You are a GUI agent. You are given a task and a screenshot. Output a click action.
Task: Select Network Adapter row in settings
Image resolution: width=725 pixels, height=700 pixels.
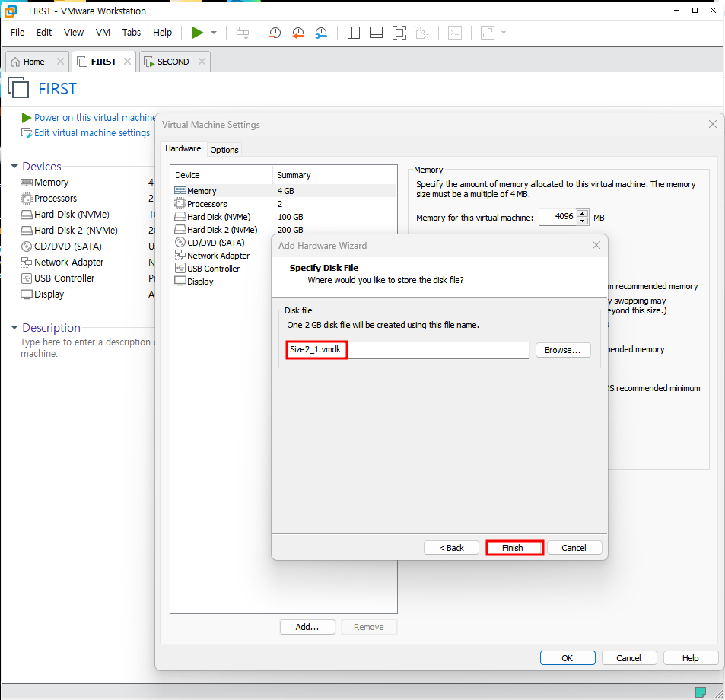[222, 256]
